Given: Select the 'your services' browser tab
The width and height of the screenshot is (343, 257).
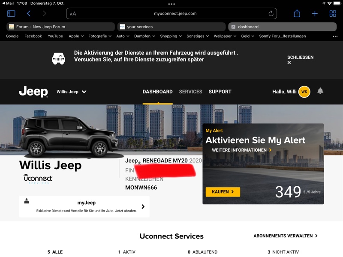Looking at the screenshot, I should coord(171,27).
